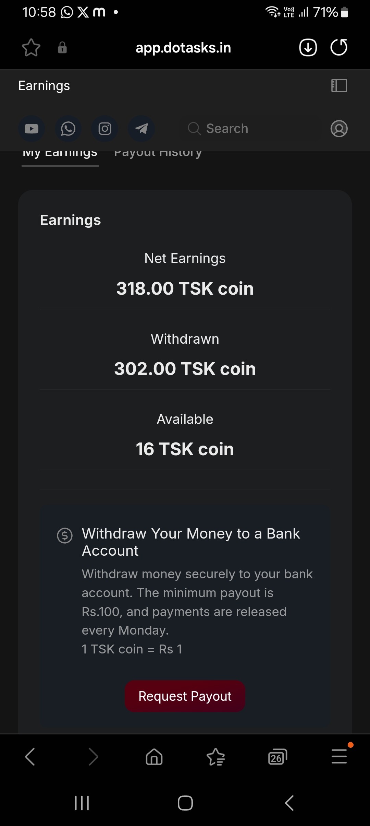
Task: Click the Search field
Action: (x=250, y=129)
